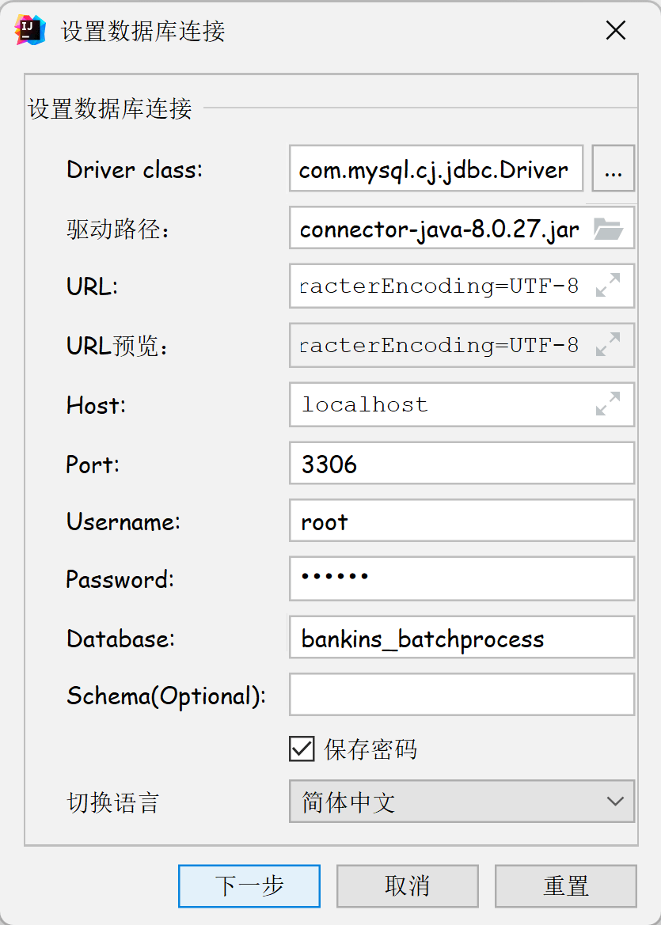Select the Password input field
Viewport: 661px width, 925px height.
(462, 579)
